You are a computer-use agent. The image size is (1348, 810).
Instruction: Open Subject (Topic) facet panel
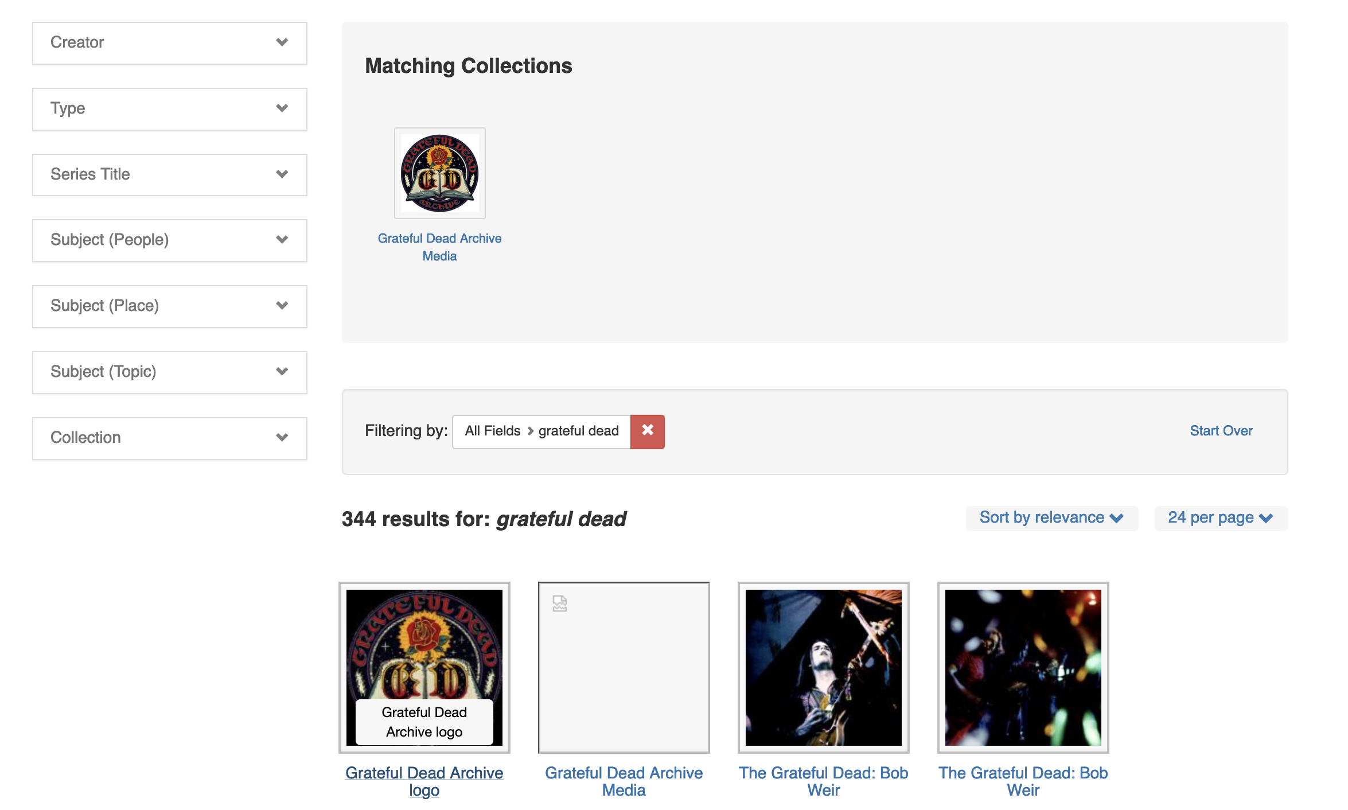click(x=170, y=372)
